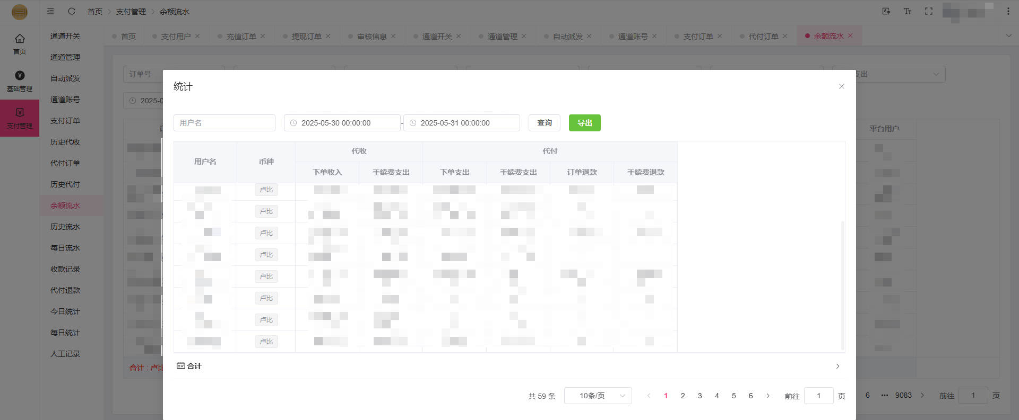Click the sidebar collapse menu icon

click(x=50, y=11)
